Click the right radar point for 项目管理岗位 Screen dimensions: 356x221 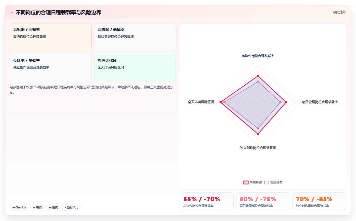click(286, 102)
